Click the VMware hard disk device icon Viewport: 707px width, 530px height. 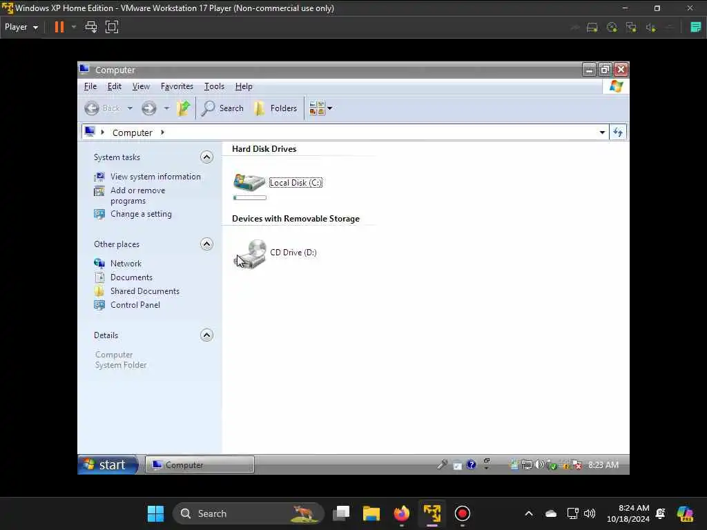pos(592,28)
